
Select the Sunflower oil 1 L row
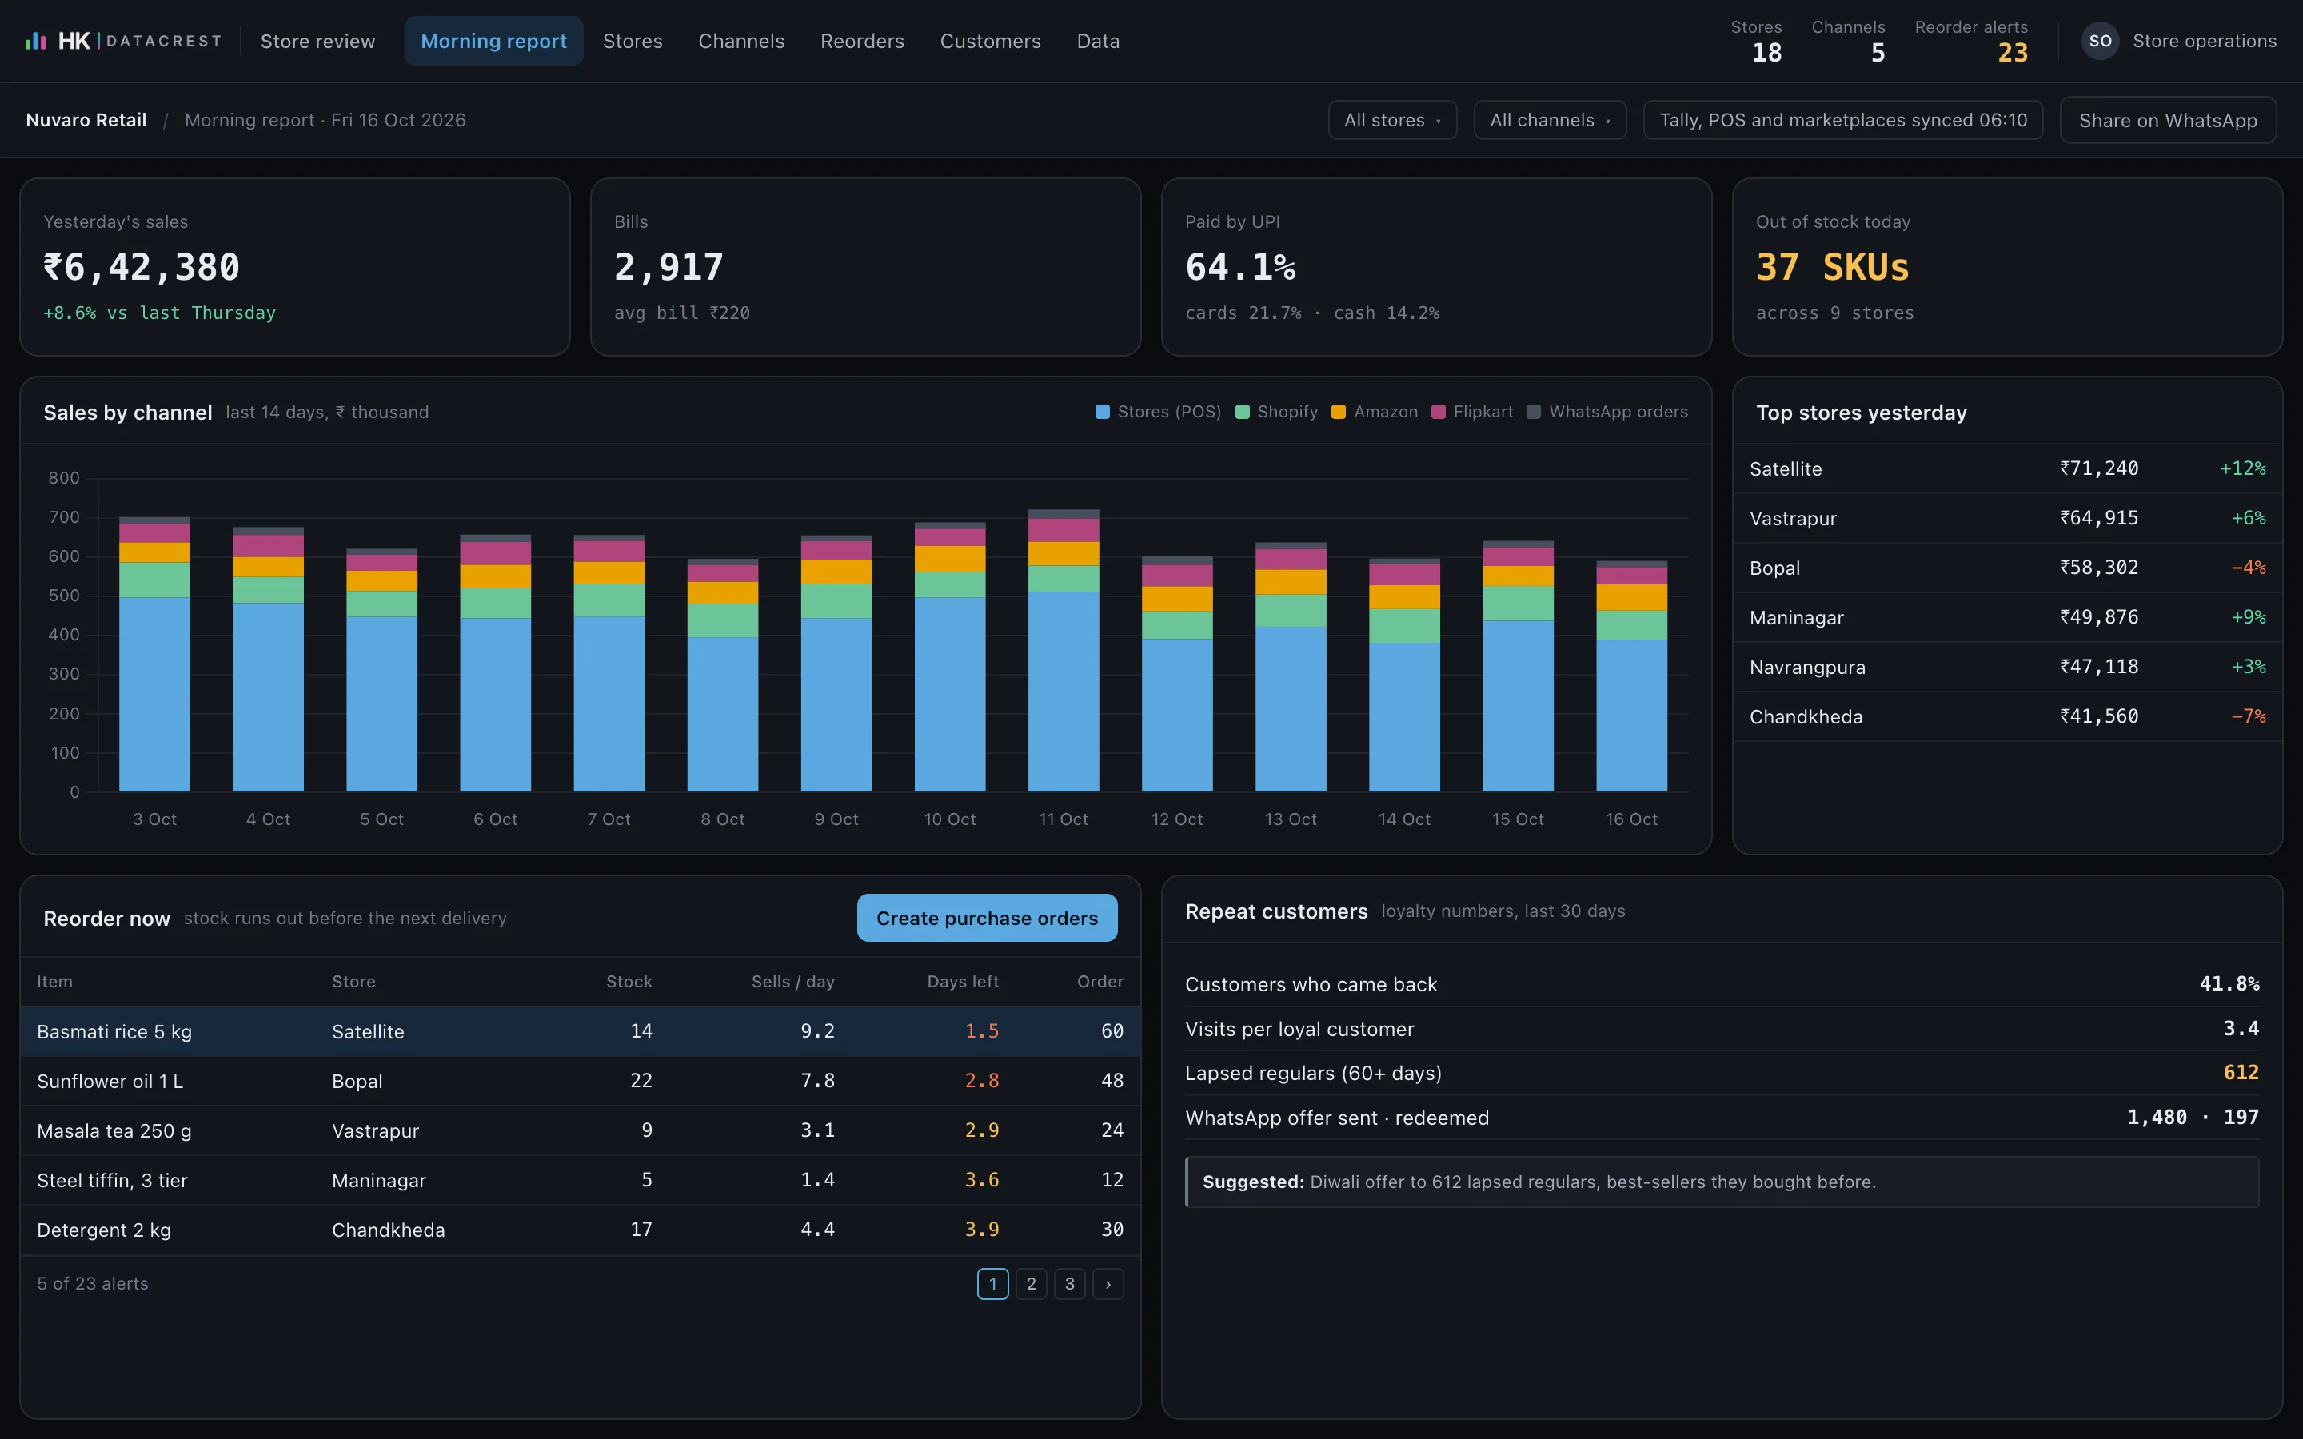click(581, 1080)
